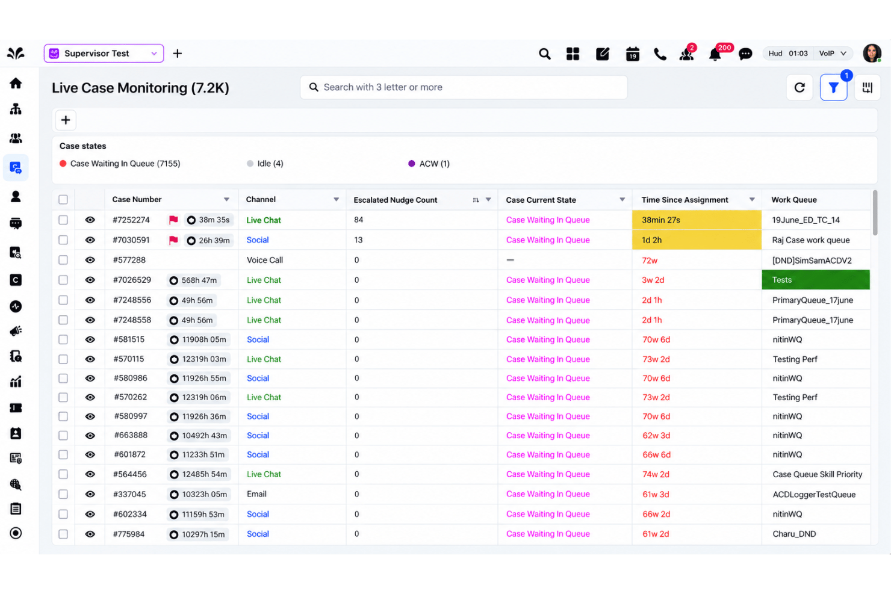
Task: Filter by Case Waiting In Queue (7155) state
Action: coord(120,164)
